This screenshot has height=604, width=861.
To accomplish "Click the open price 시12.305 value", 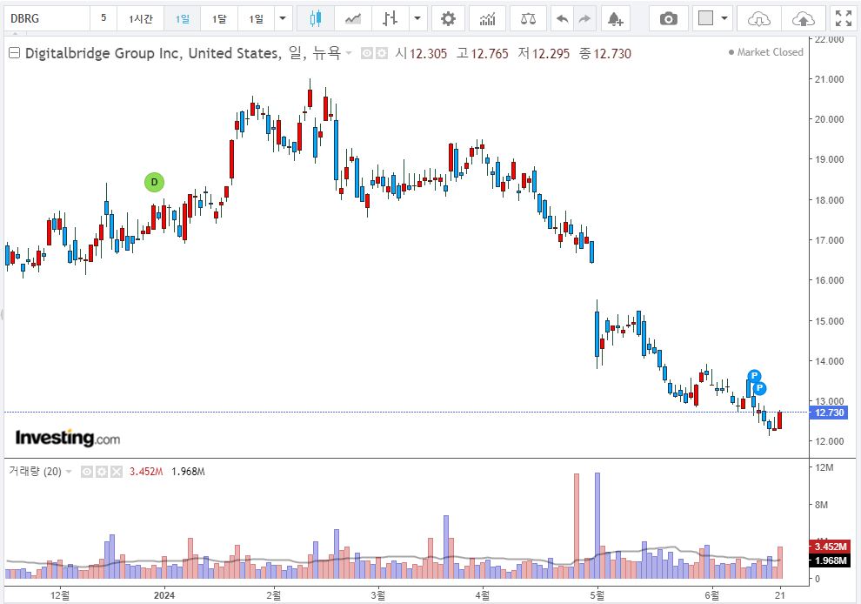I will point(421,53).
